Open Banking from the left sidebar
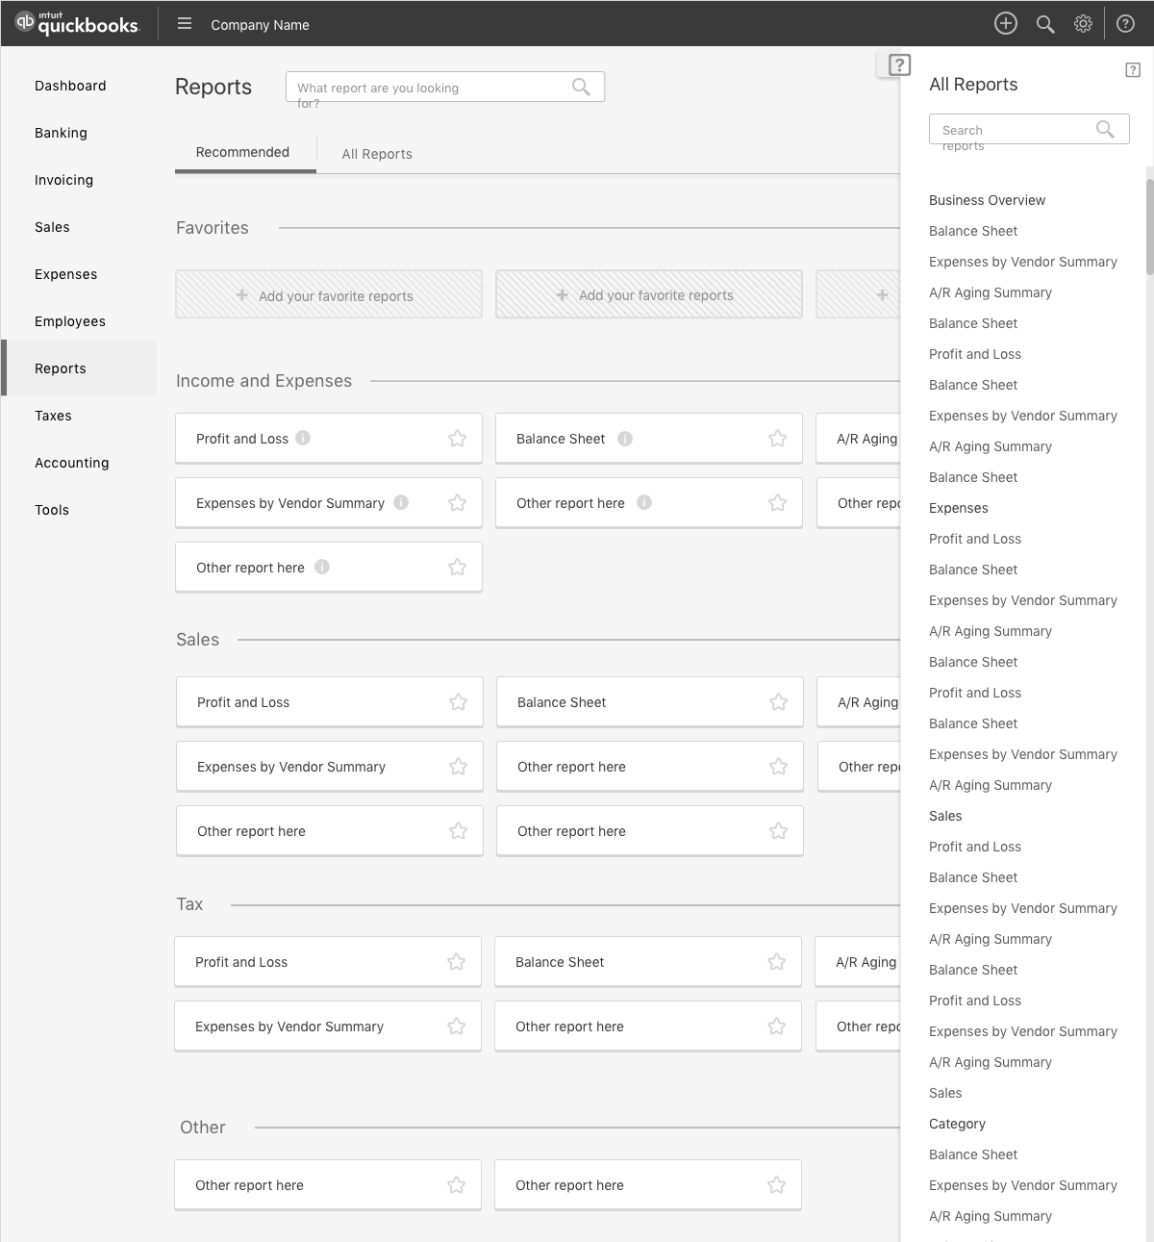This screenshot has height=1242, width=1154. (x=61, y=133)
